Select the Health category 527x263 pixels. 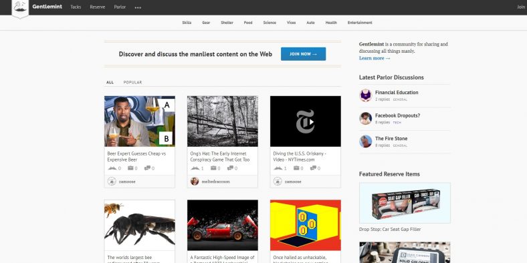coord(331,23)
